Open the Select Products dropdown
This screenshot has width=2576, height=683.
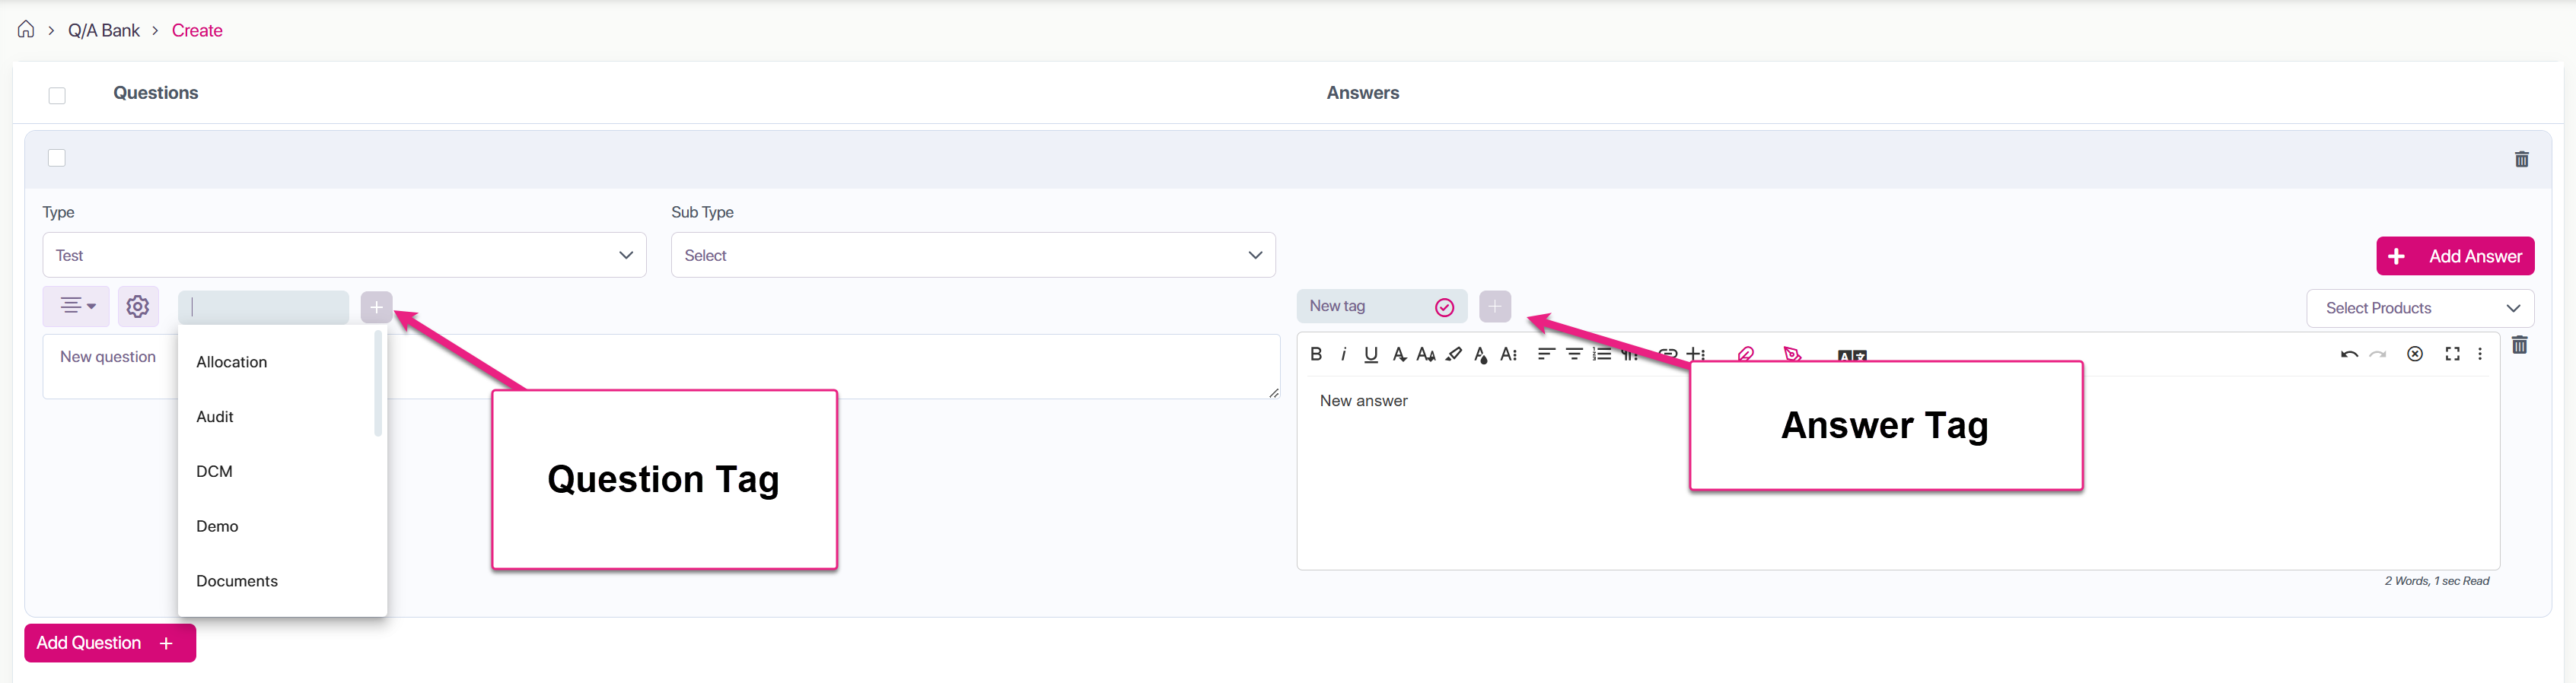coord(2420,308)
